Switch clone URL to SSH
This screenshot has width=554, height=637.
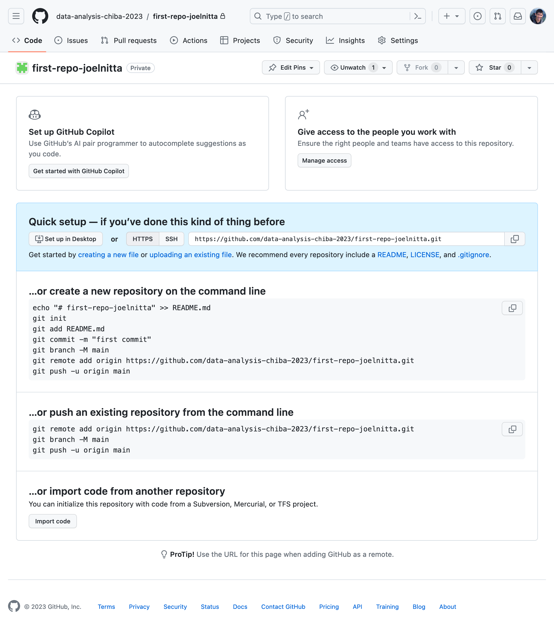[x=171, y=239]
